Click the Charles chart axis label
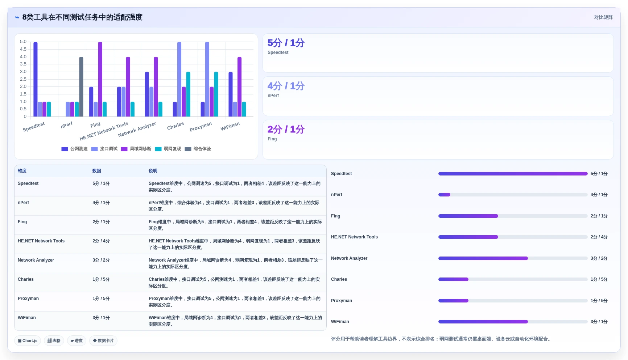 point(175,126)
